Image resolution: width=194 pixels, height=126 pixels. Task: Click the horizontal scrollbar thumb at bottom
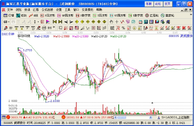point(122,117)
